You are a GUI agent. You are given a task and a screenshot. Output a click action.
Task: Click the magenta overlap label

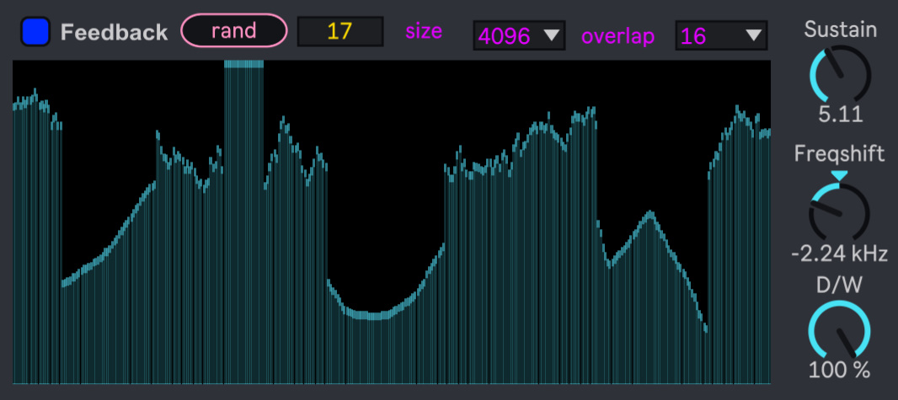[617, 35]
